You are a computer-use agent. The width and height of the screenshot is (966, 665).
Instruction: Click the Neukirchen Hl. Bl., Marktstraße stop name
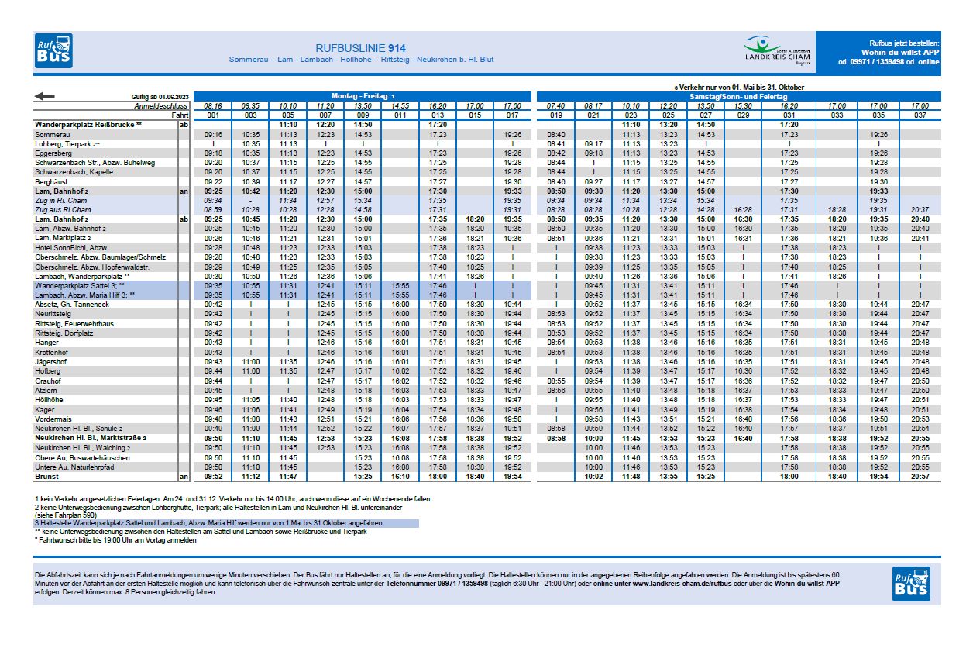tap(91, 438)
